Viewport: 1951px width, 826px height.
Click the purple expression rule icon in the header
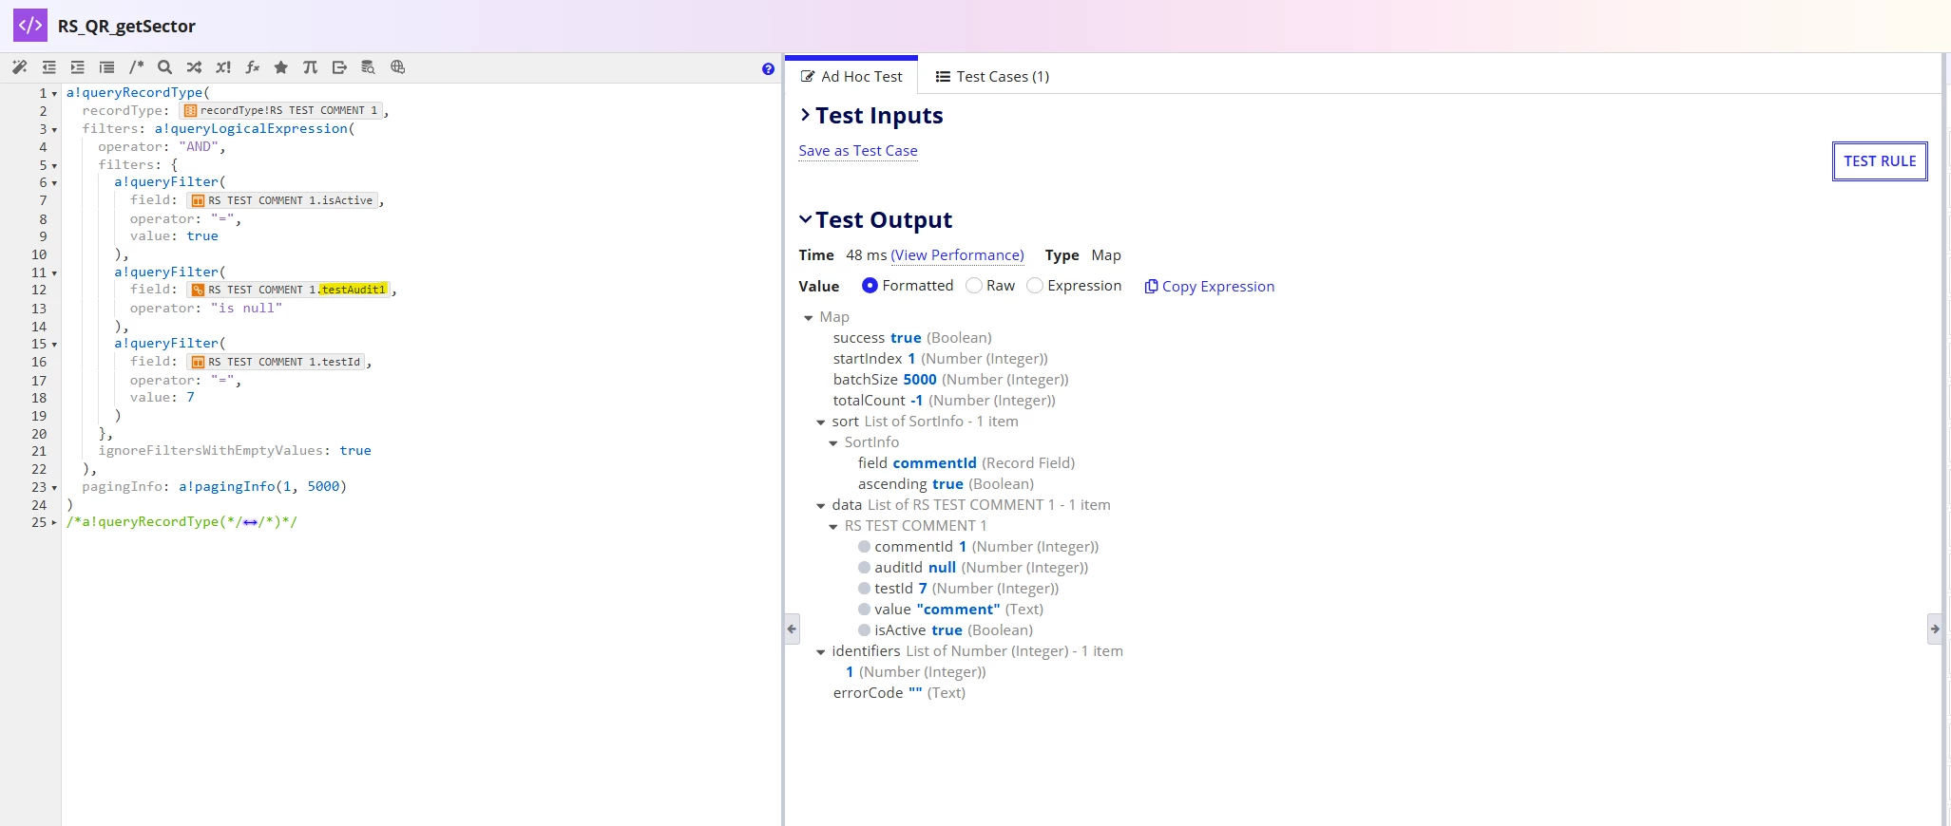point(30,26)
